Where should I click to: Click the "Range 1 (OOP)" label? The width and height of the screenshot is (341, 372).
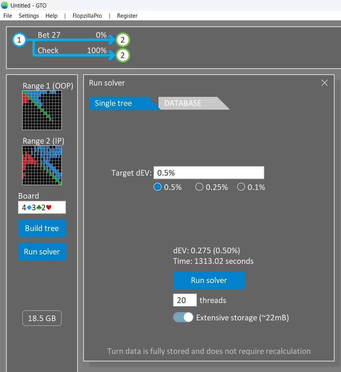(x=48, y=86)
